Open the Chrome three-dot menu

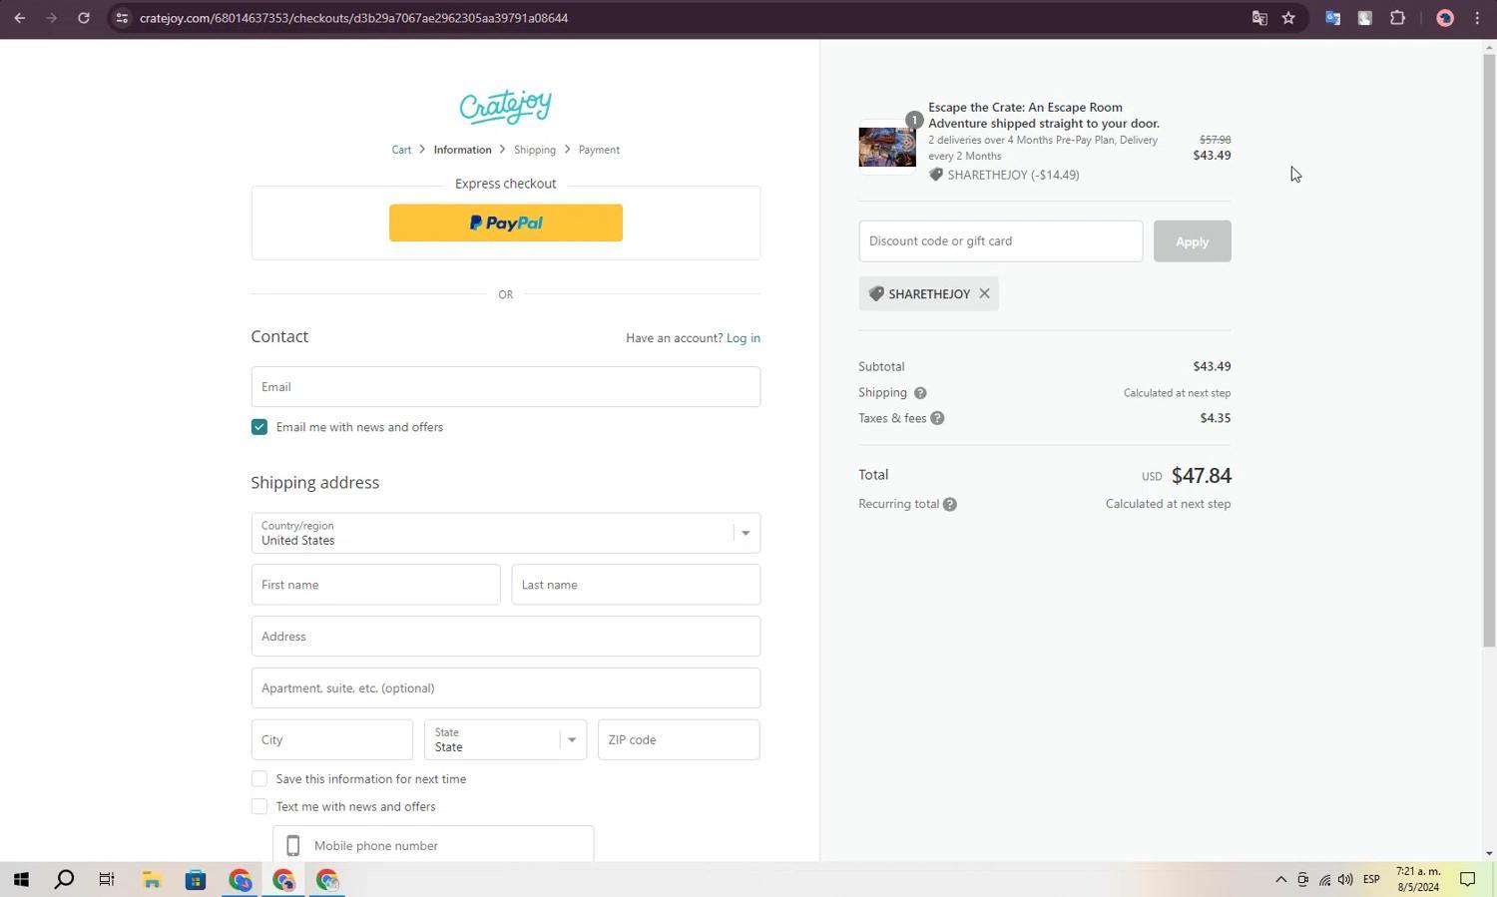[1477, 18]
